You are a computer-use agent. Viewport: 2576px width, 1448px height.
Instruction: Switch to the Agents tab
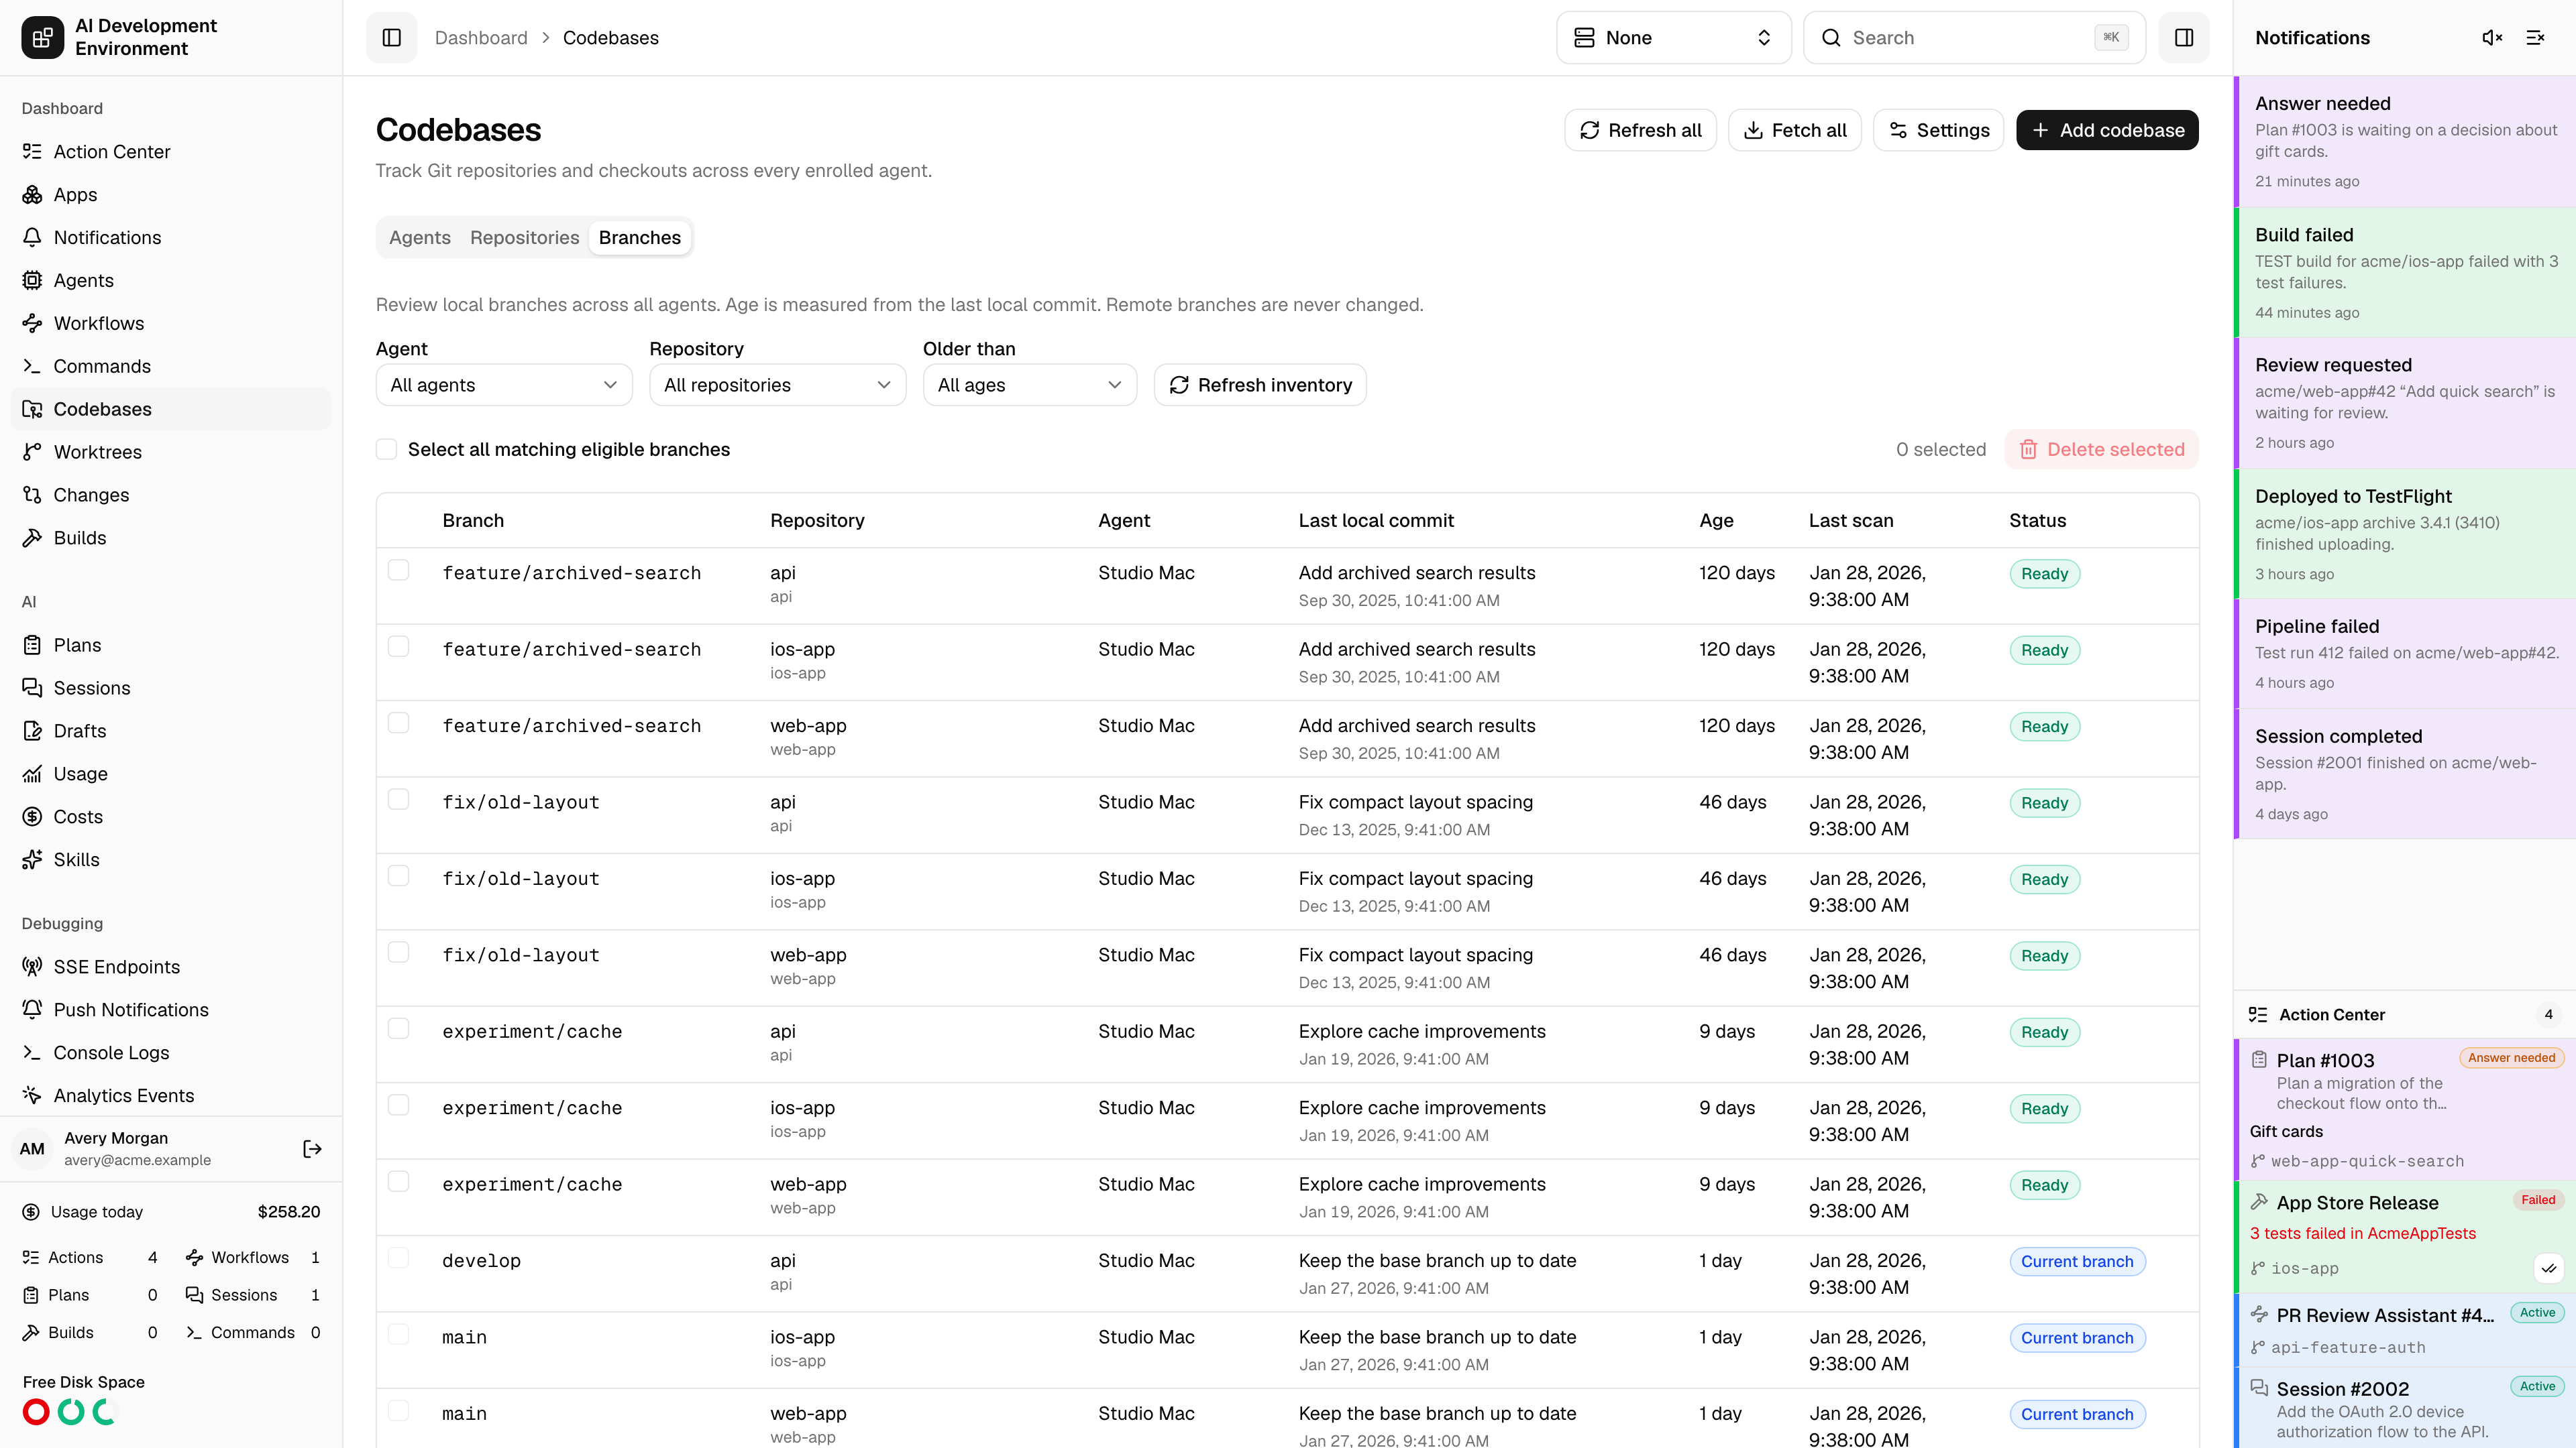click(x=420, y=238)
